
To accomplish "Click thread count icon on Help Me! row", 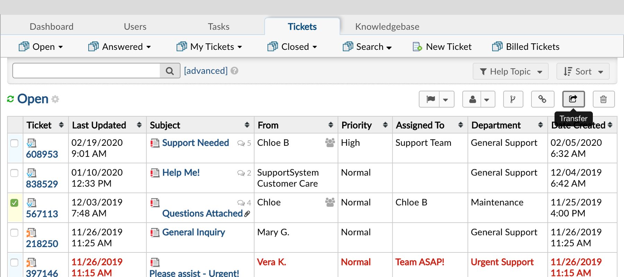I will tap(241, 173).
